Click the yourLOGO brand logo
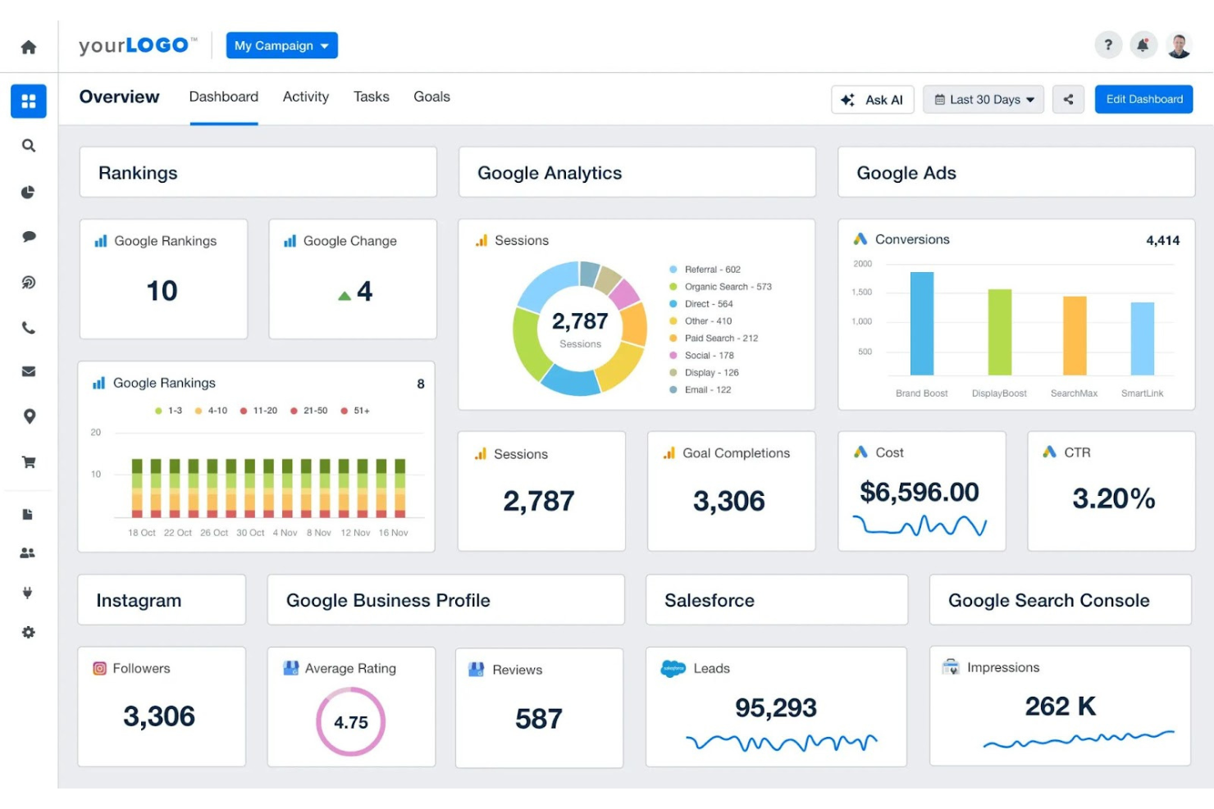Image resolution: width=1214 pixels, height=809 pixels. point(138,45)
